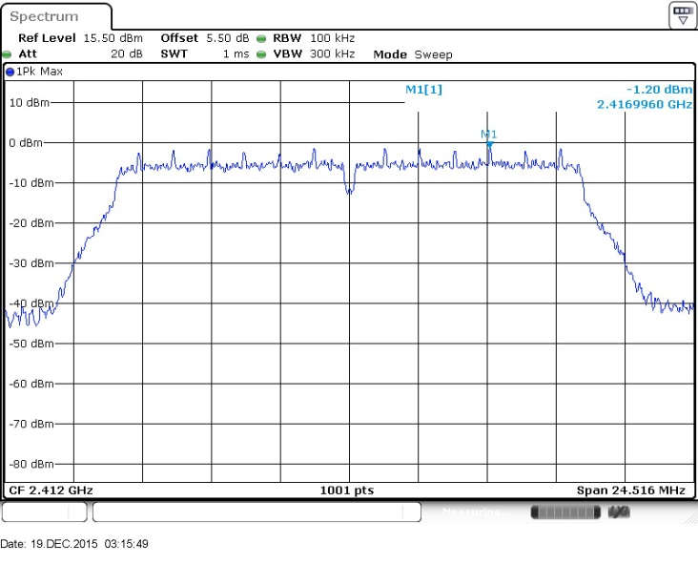Click the -80 dBm axis label
The height and width of the screenshot is (564, 698).
click(x=31, y=464)
